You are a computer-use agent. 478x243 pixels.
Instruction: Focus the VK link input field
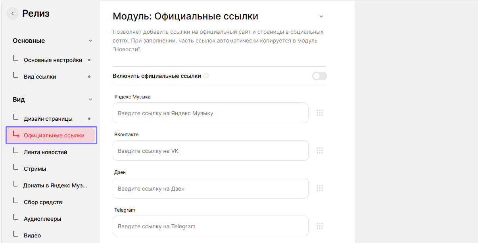click(x=210, y=151)
